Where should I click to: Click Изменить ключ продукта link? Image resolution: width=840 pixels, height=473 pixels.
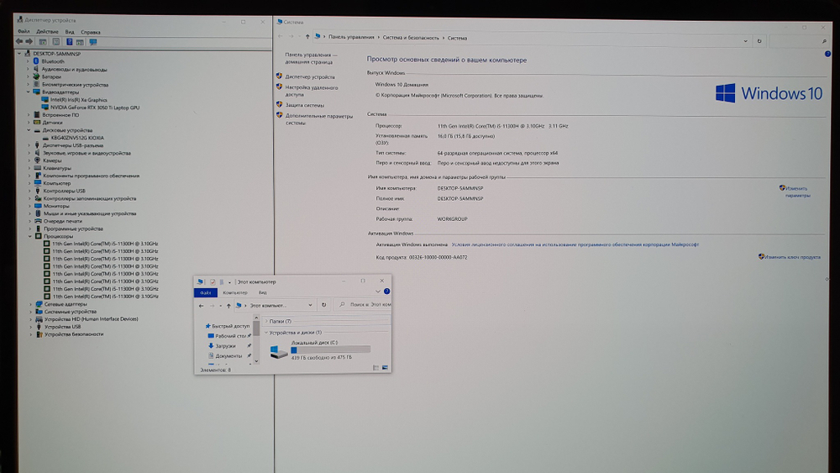792,257
